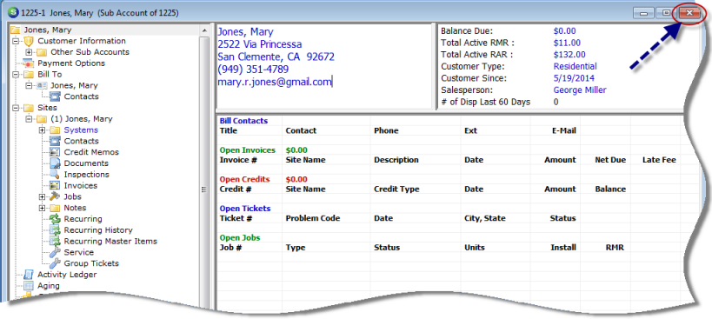Viewport: 712px width, 319px height.
Task: Click the Residential customer type value
Action: (575, 66)
